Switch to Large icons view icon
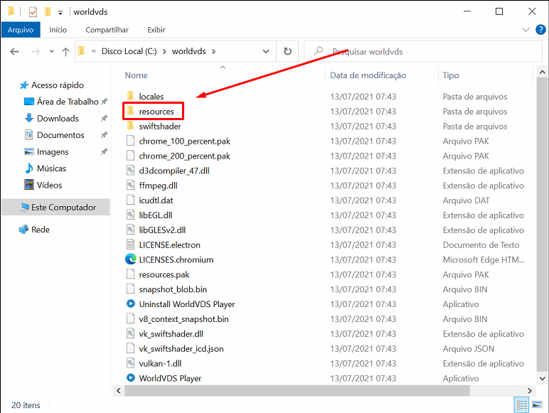 pos(537,405)
